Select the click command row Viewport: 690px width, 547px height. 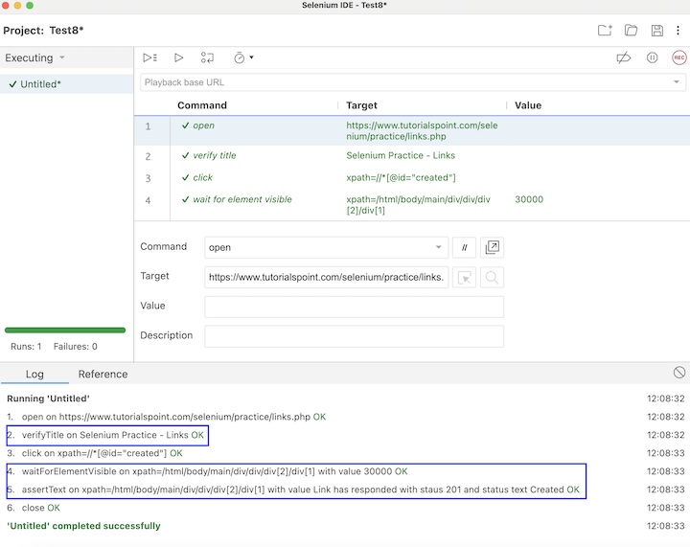click(412, 177)
